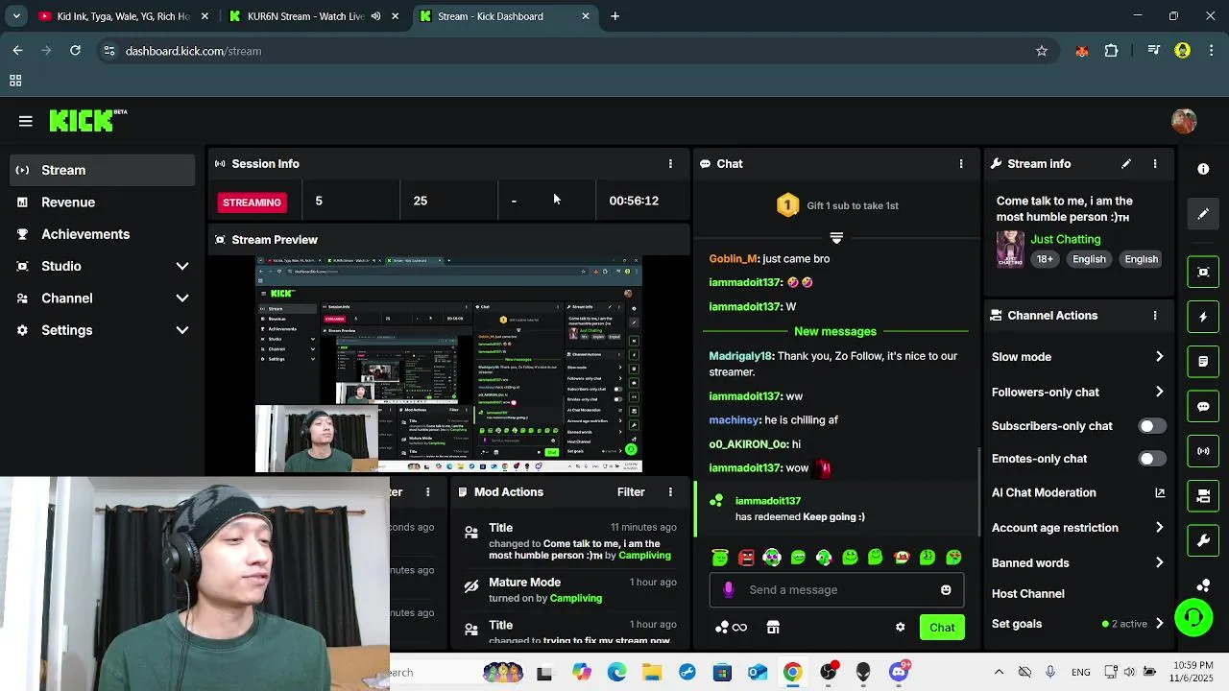The image size is (1229, 691).
Task: Click the Just Chatting category link
Action: 1066,240
